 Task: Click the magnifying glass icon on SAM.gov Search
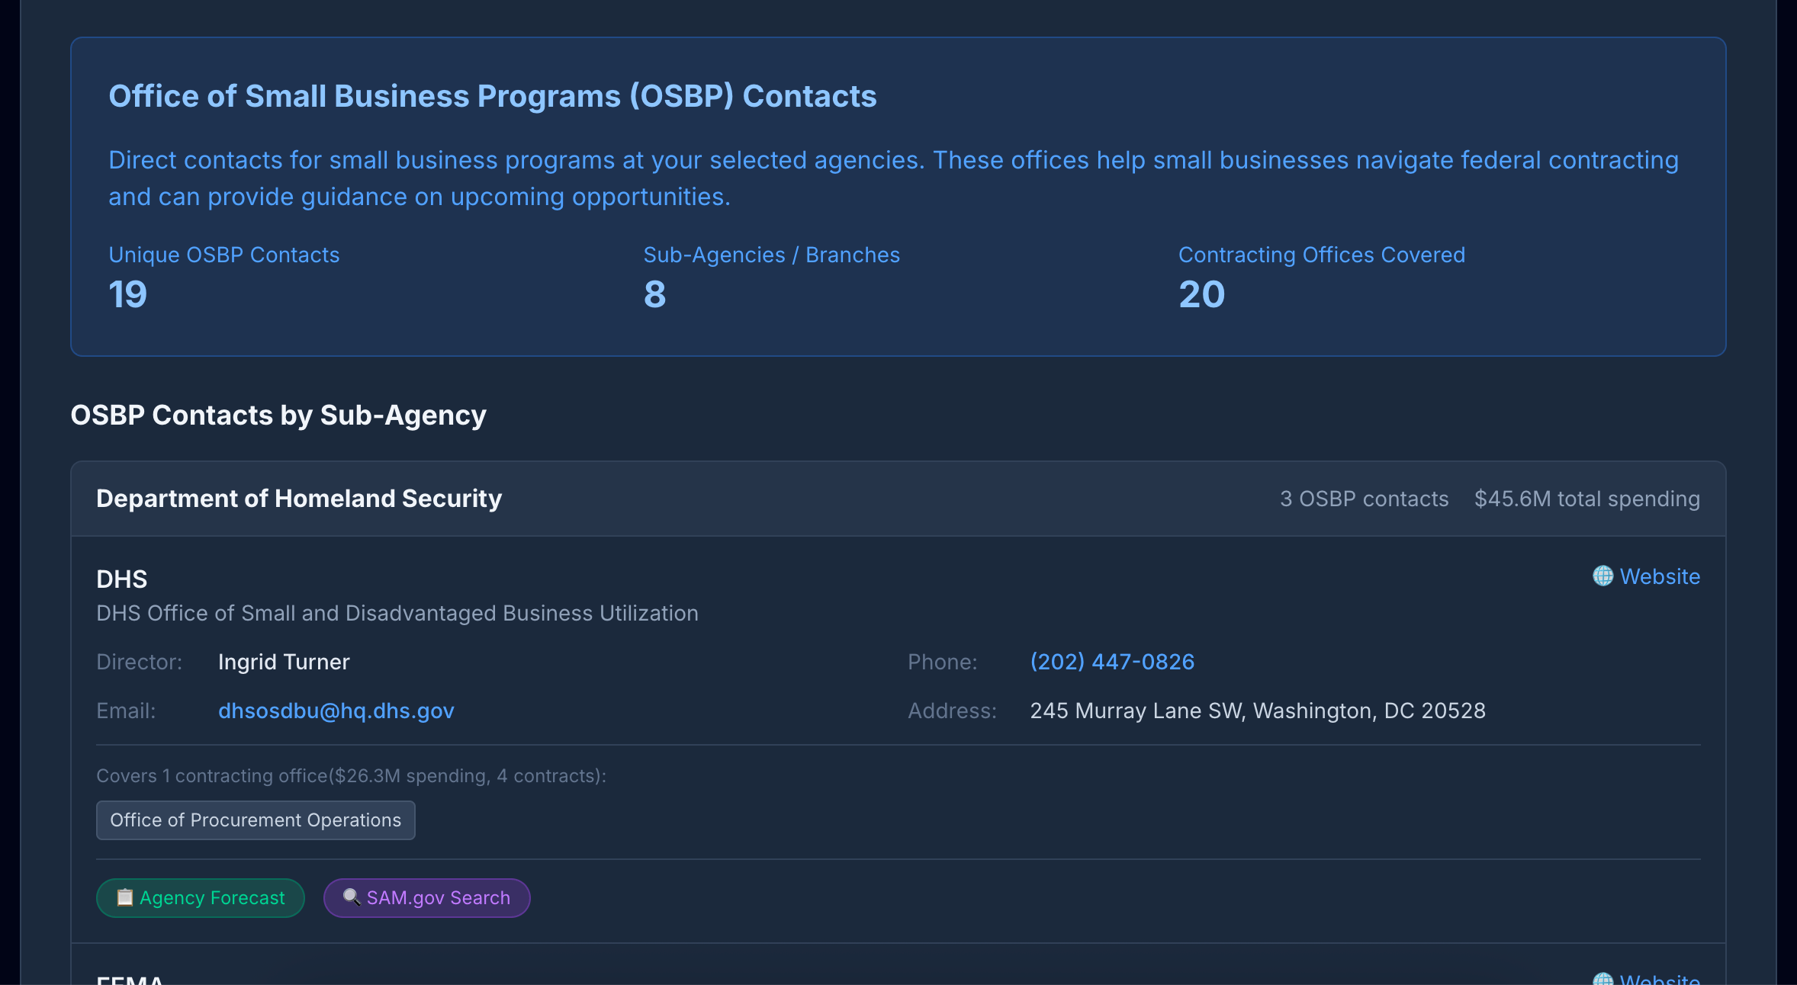352,897
